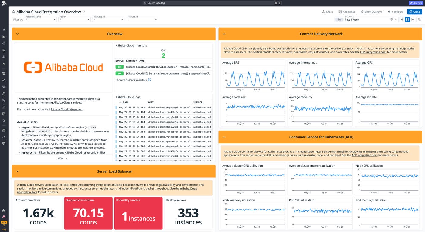Screen dimensions: 425x232
Task: Step the time range forward
Action: [x=413, y=19]
